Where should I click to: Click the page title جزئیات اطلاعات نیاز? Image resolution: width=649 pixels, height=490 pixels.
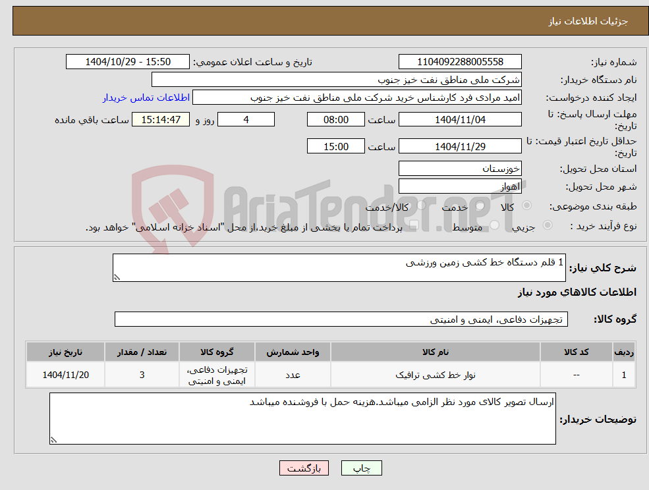tap(588, 21)
